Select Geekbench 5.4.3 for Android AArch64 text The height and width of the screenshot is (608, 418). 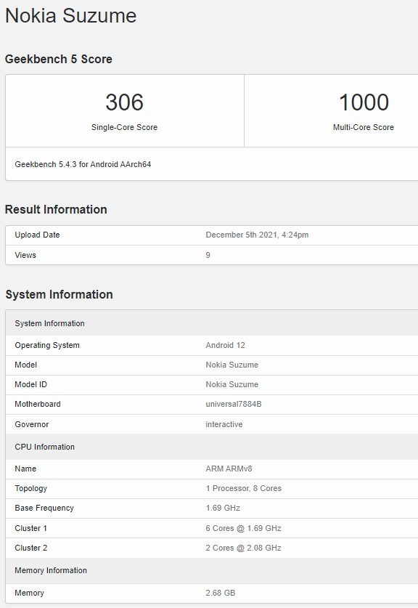coord(83,164)
